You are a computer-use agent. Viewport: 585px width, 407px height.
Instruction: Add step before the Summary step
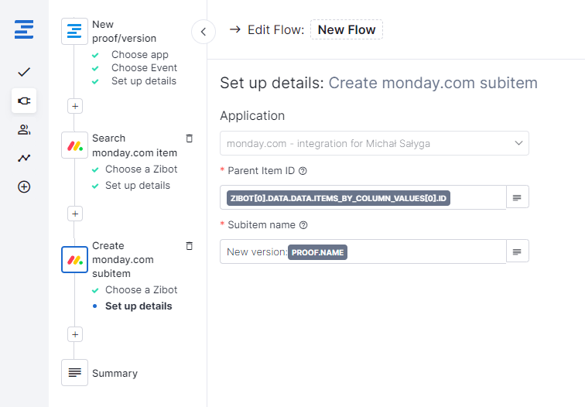click(75, 334)
